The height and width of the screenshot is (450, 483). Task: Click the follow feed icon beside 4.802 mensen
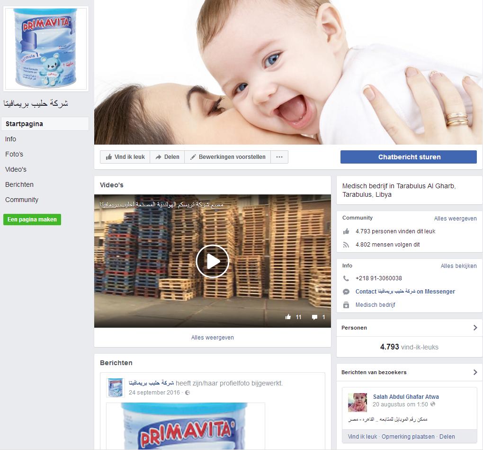pos(346,245)
